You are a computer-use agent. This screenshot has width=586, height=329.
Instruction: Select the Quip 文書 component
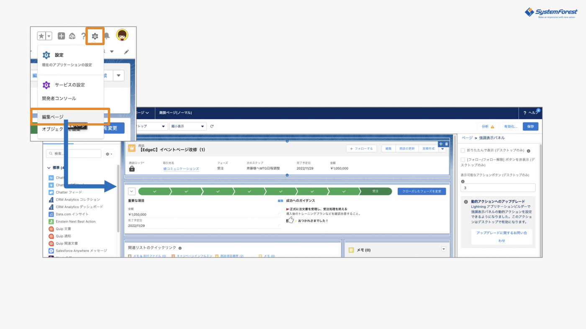[x=63, y=229]
